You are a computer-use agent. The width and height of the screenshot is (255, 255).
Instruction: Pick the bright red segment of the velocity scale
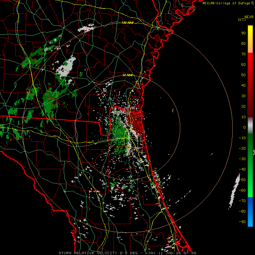point(250,65)
